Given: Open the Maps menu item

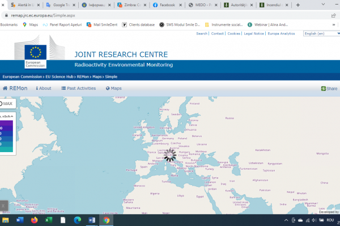Looking at the screenshot, I should pos(114,88).
